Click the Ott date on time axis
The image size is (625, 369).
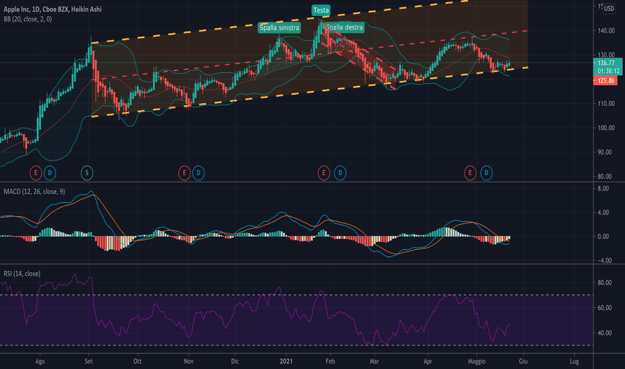coord(137,362)
